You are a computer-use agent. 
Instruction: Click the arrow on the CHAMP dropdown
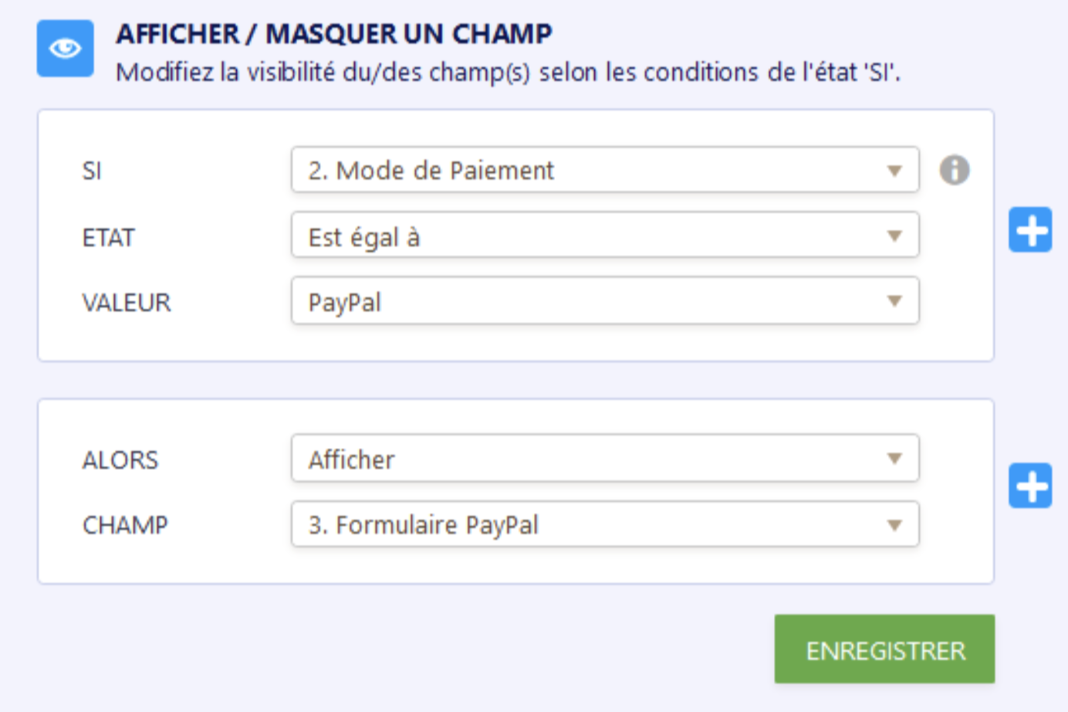[x=894, y=525]
